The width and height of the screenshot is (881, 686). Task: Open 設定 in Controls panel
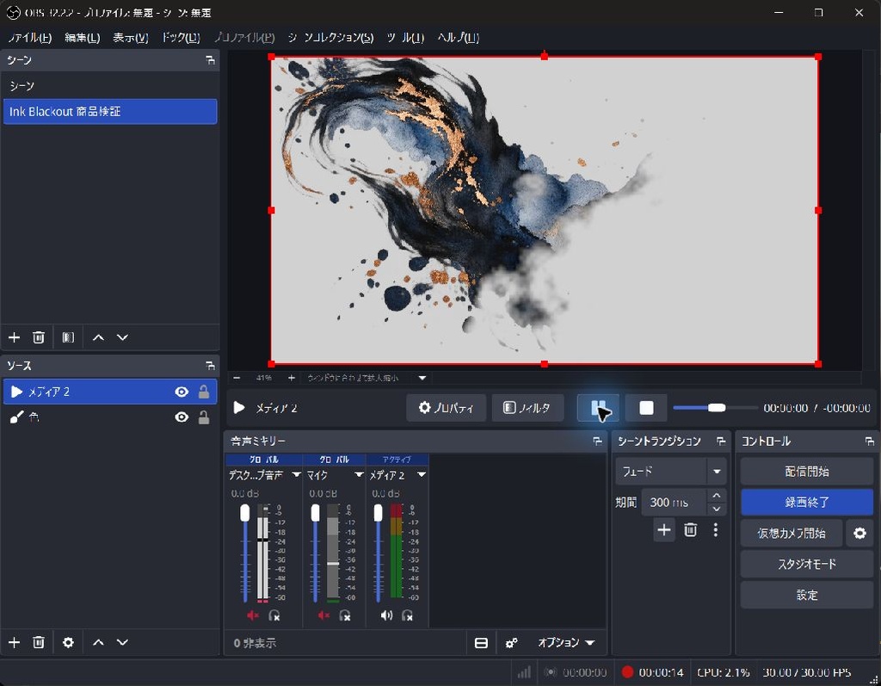click(807, 595)
